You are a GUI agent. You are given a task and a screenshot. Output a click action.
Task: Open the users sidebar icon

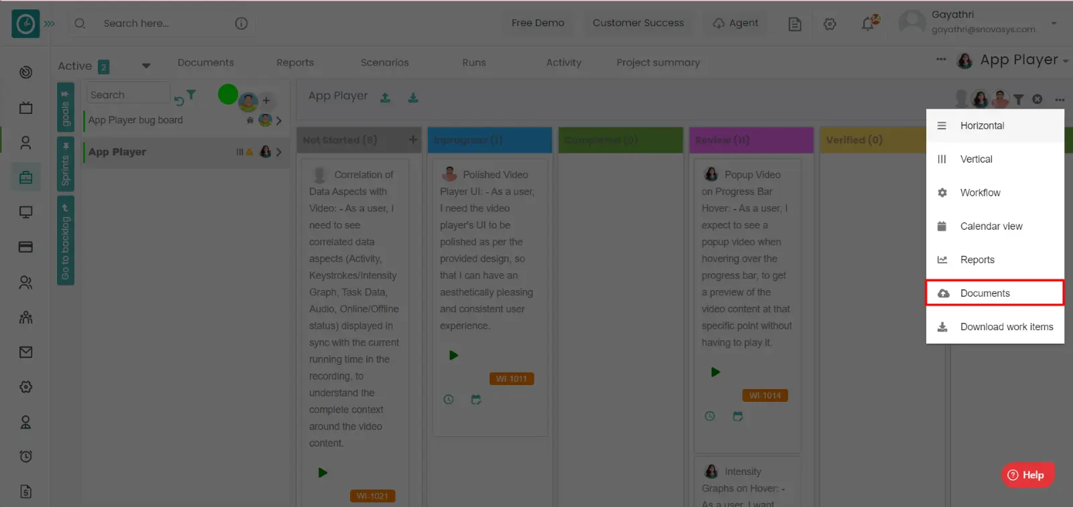(x=25, y=283)
